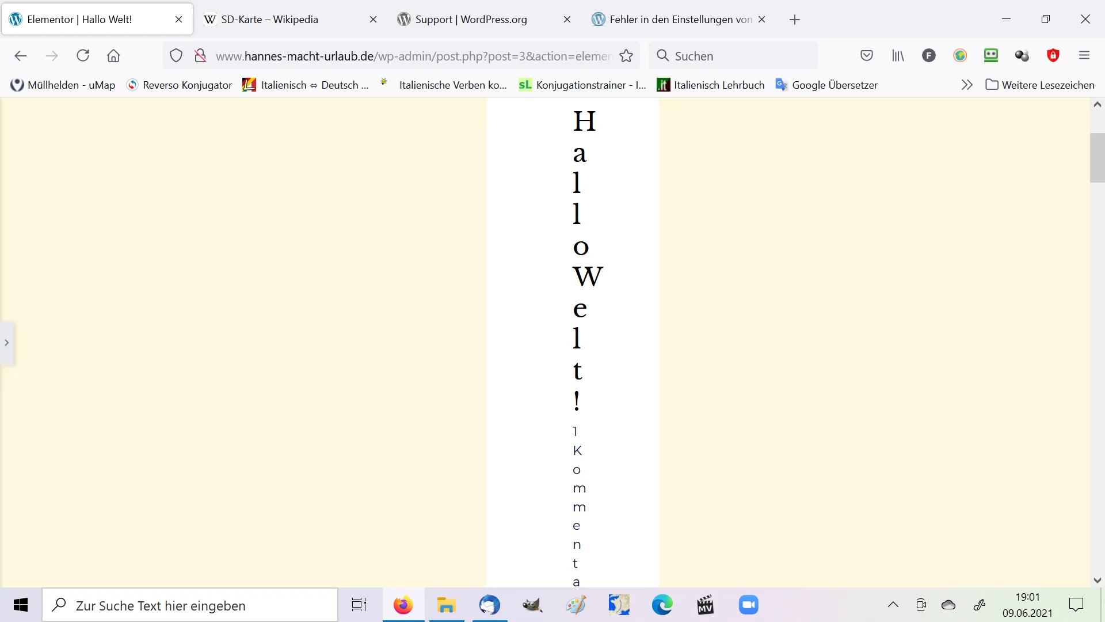Image resolution: width=1105 pixels, height=622 pixels.
Task: Bookmark this page with the star
Action: pyautogui.click(x=626, y=56)
